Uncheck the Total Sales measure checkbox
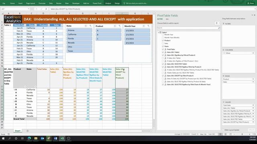257x144 pixels. 163,49
